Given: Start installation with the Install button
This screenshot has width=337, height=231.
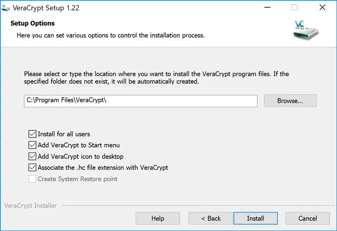Looking at the screenshot, I should click(255, 218).
